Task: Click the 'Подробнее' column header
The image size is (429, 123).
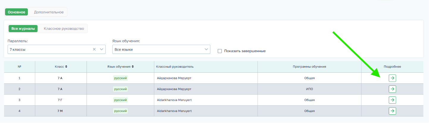Action: [x=392, y=66]
